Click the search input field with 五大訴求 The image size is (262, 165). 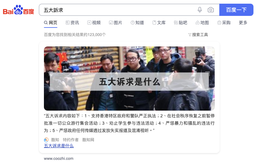pos(117,10)
